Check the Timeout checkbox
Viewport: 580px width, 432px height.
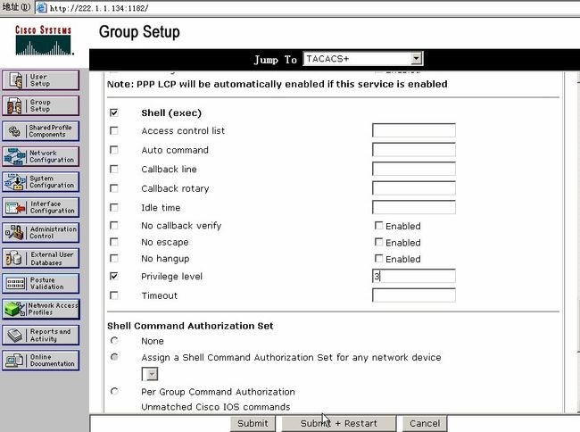114,295
